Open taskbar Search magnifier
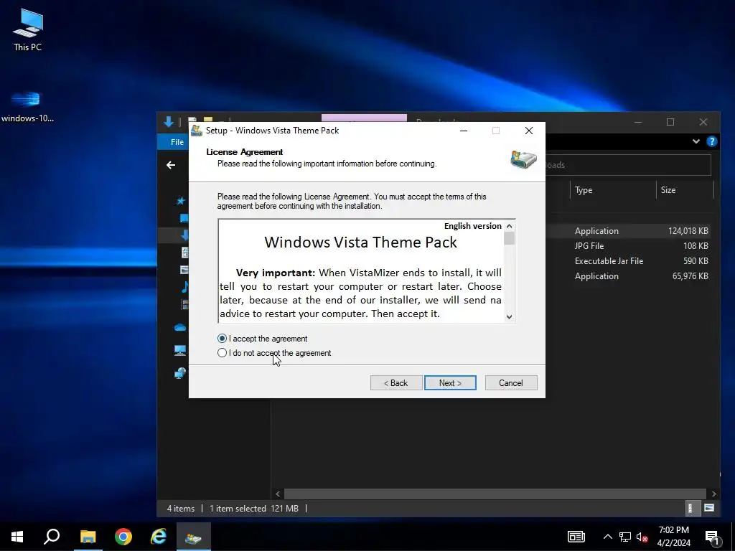Image resolution: width=735 pixels, height=551 pixels. point(52,537)
